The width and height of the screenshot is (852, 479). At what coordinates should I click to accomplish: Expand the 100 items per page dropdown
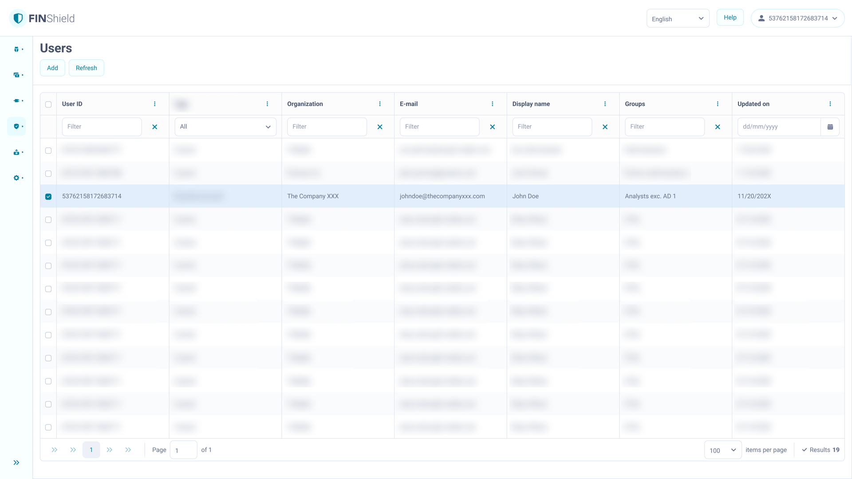pos(722,450)
